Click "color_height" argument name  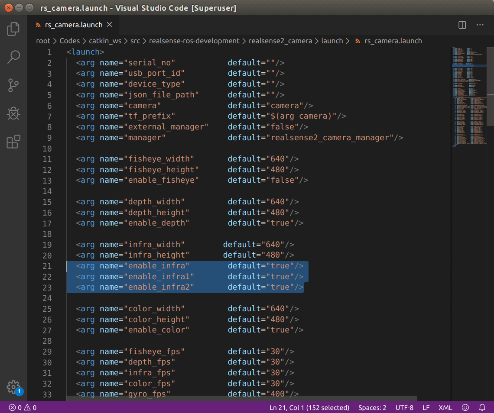[x=156, y=319]
